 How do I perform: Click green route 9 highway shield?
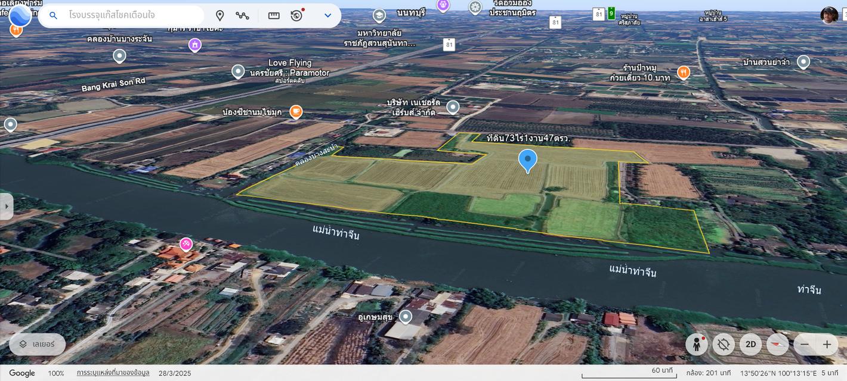point(611,13)
